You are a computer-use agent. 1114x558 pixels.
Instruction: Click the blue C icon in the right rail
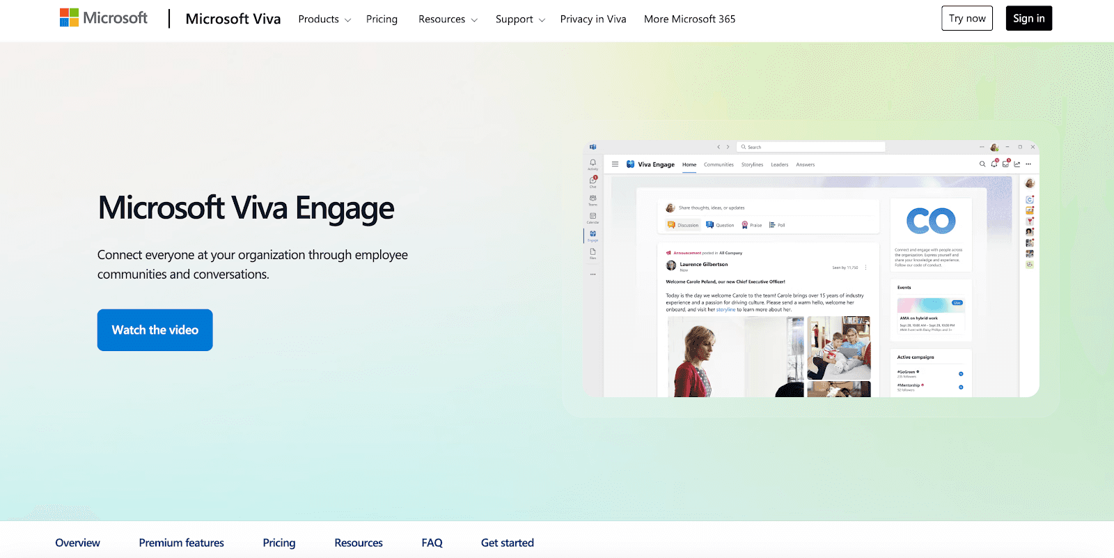pyautogui.click(x=1030, y=200)
